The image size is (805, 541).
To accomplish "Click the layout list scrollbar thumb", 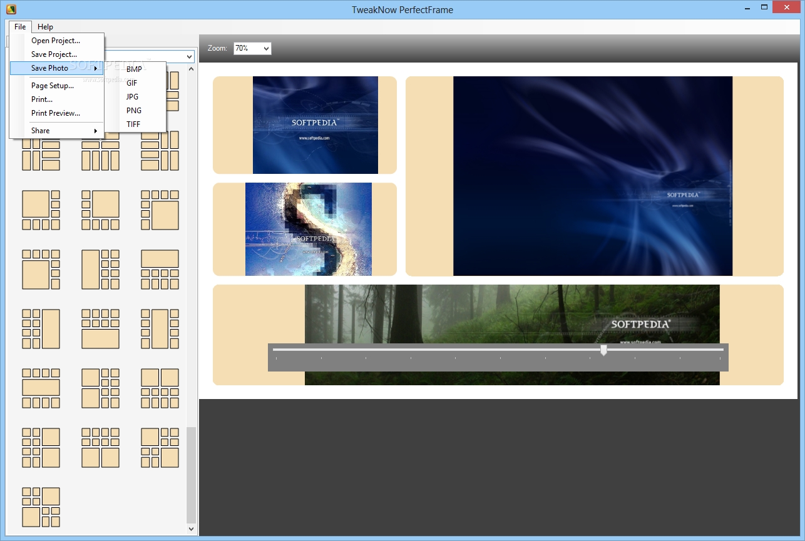I will (192, 475).
